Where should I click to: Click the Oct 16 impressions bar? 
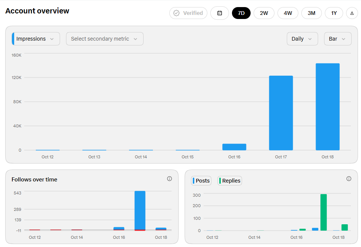coord(234,147)
